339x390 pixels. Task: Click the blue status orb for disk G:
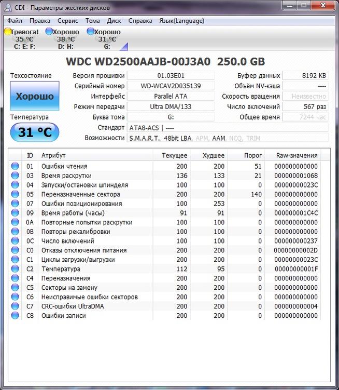pyautogui.click(x=90, y=31)
